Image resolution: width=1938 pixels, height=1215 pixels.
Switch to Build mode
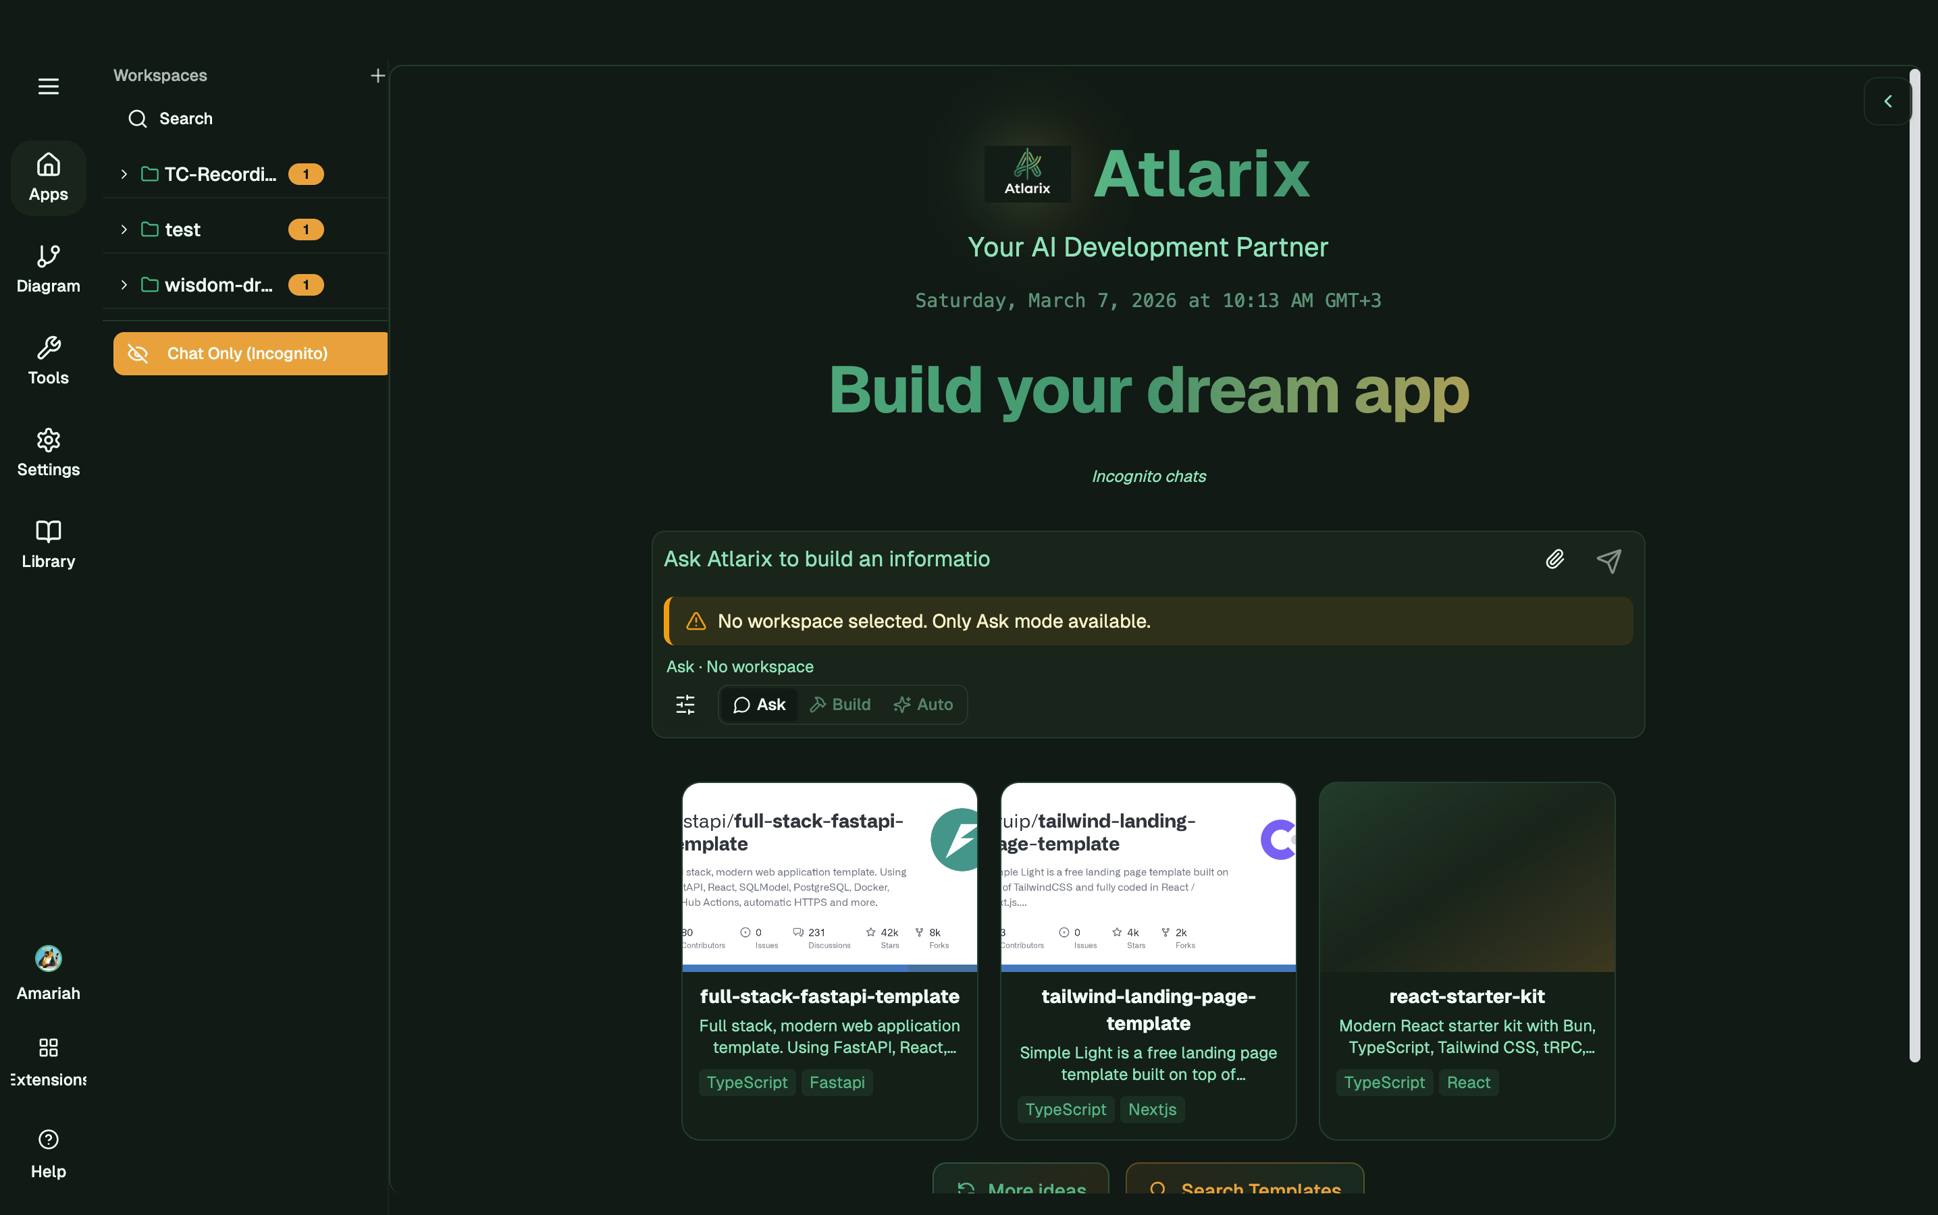[x=840, y=705]
